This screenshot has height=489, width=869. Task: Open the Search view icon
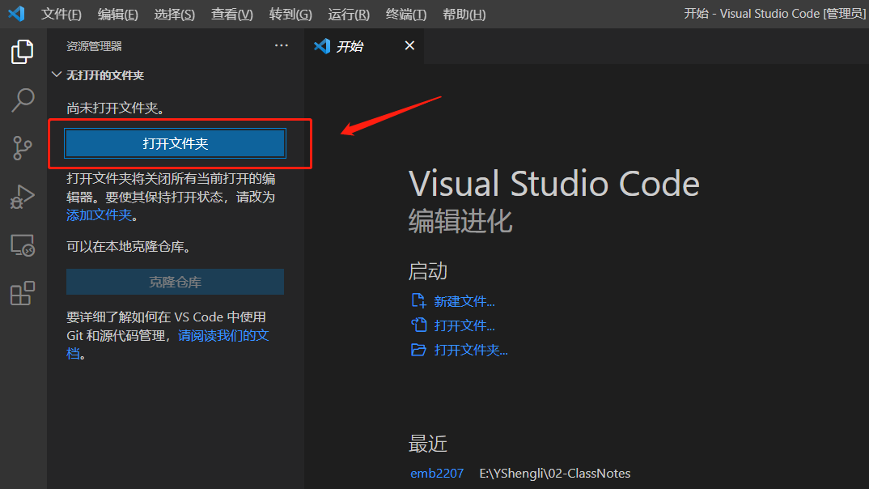coord(23,100)
